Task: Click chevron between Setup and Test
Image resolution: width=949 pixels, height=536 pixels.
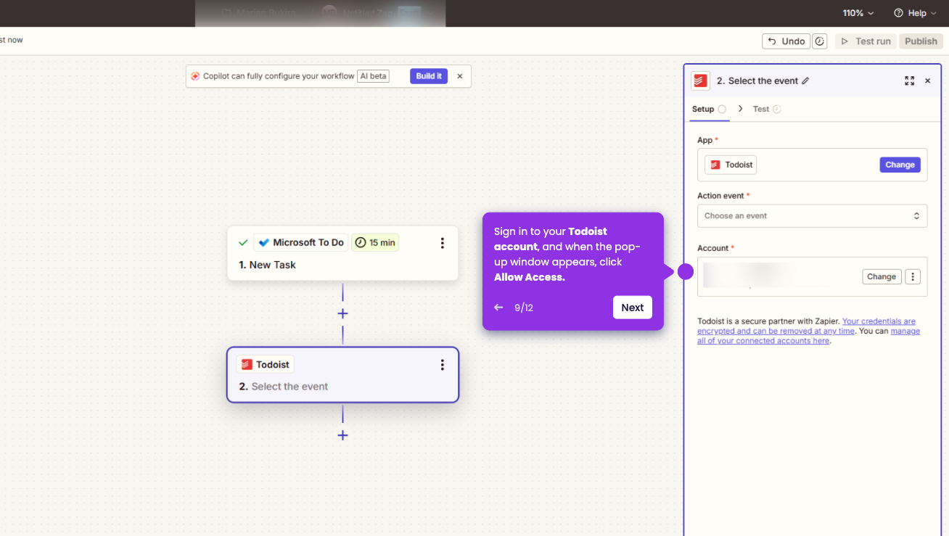Action: click(x=740, y=109)
